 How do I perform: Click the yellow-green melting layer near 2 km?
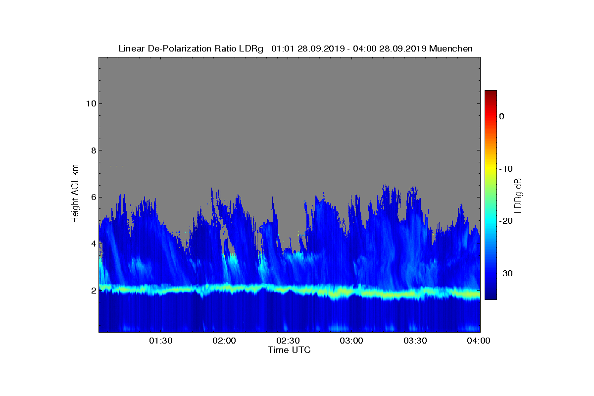pos(290,290)
